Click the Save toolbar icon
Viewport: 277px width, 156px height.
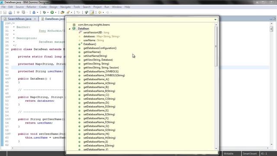coord(5,13)
